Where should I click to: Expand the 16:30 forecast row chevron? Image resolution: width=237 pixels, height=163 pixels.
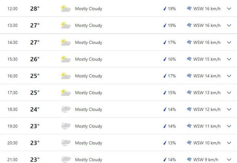(228, 76)
